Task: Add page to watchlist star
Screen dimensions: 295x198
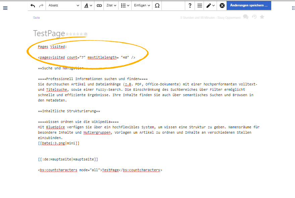Action: click(x=262, y=17)
